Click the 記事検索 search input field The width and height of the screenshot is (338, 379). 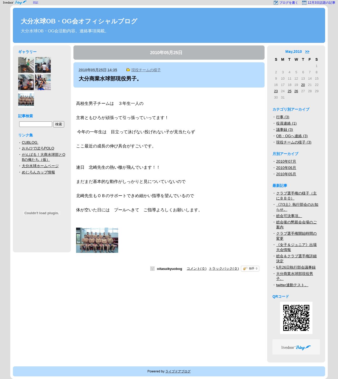(36, 124)
